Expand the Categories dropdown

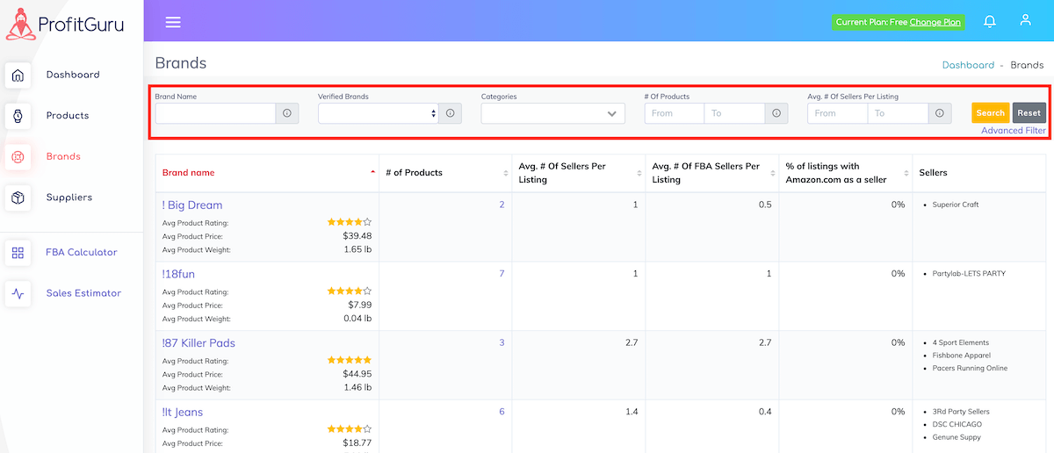pyautogui.click(x=553, y=113)
